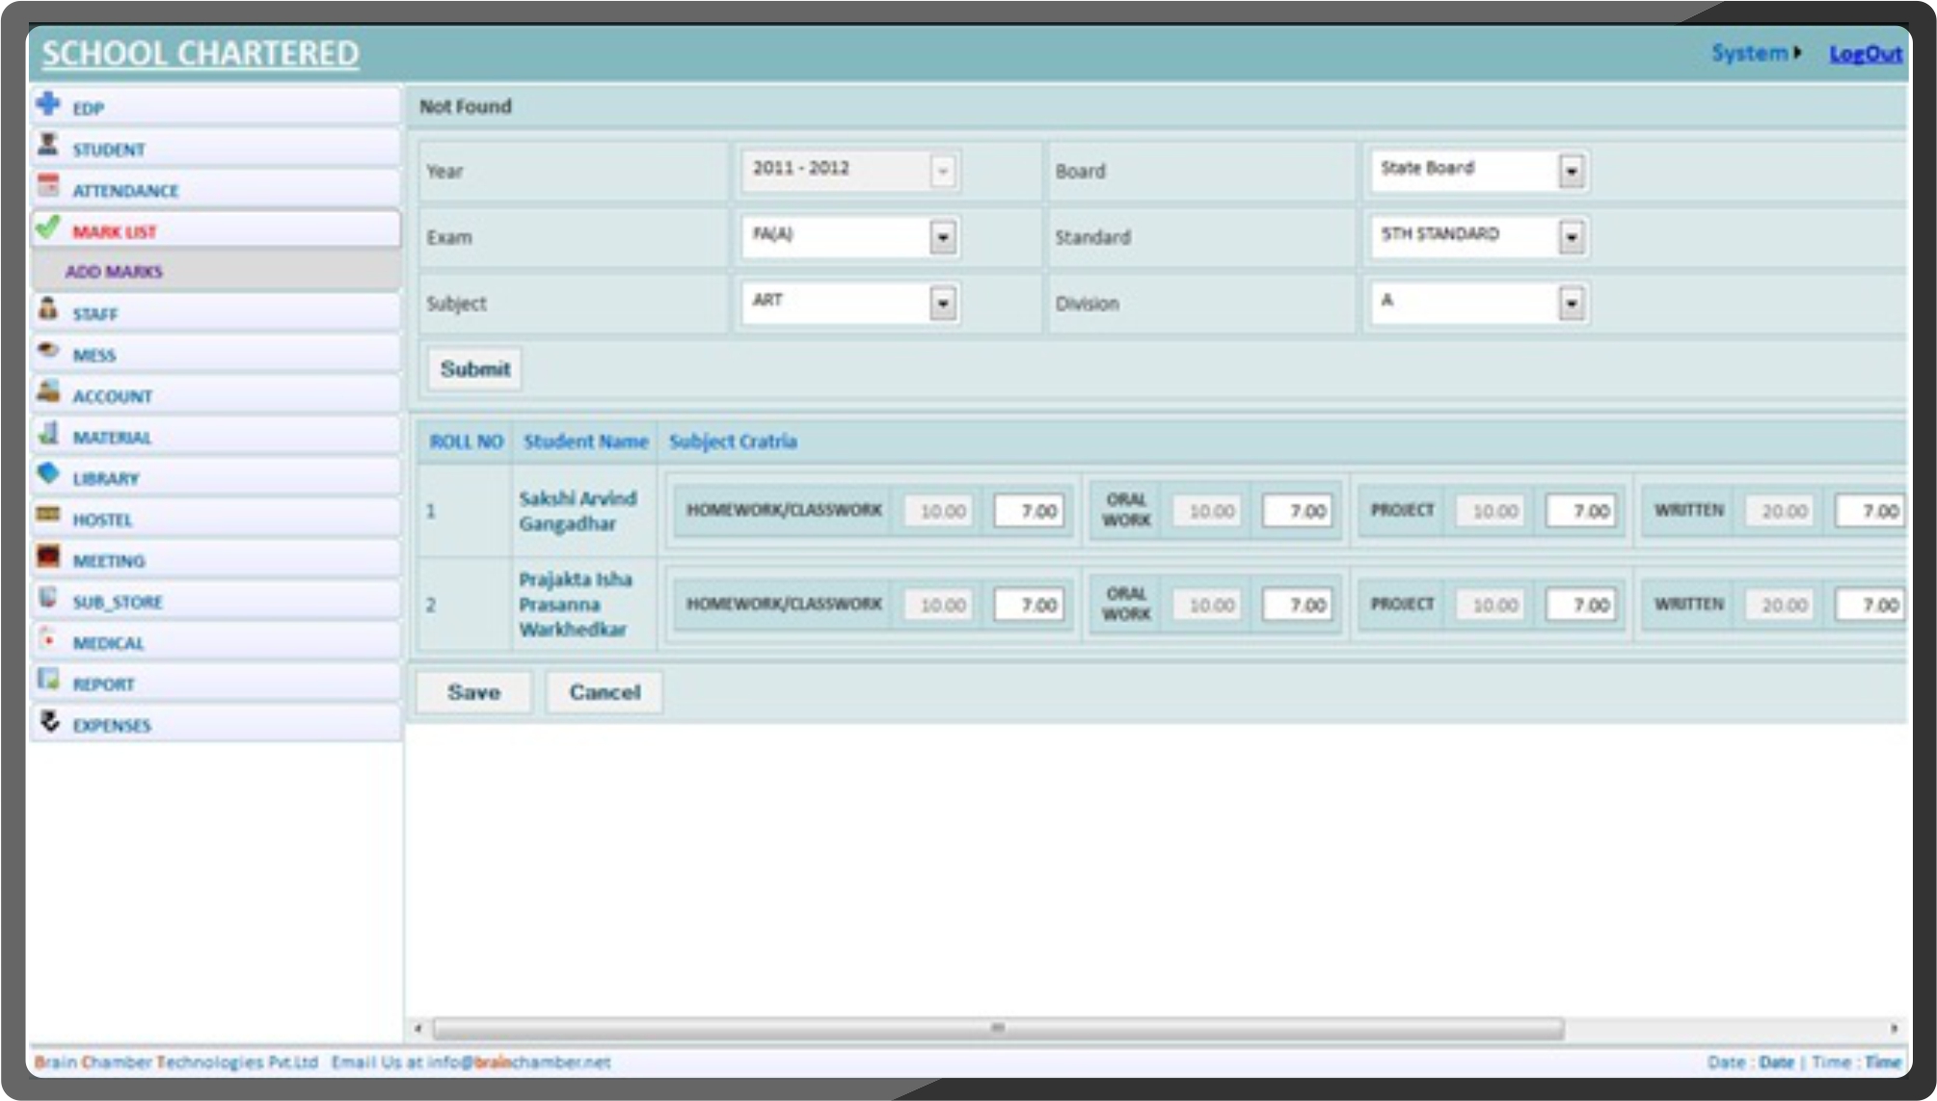Click the horizontal scrollbar thumb
Screen dimensions: 1937x1101
(x=998, y=1028)
